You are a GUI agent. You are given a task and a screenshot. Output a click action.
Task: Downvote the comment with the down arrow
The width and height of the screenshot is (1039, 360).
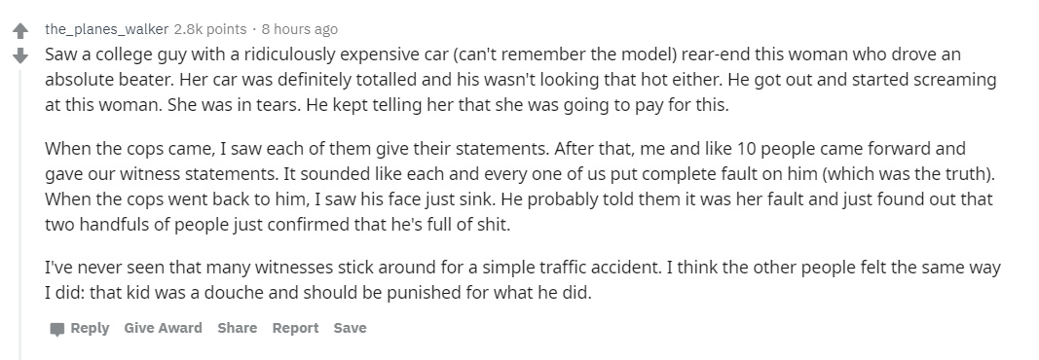(x=20, y=54)
